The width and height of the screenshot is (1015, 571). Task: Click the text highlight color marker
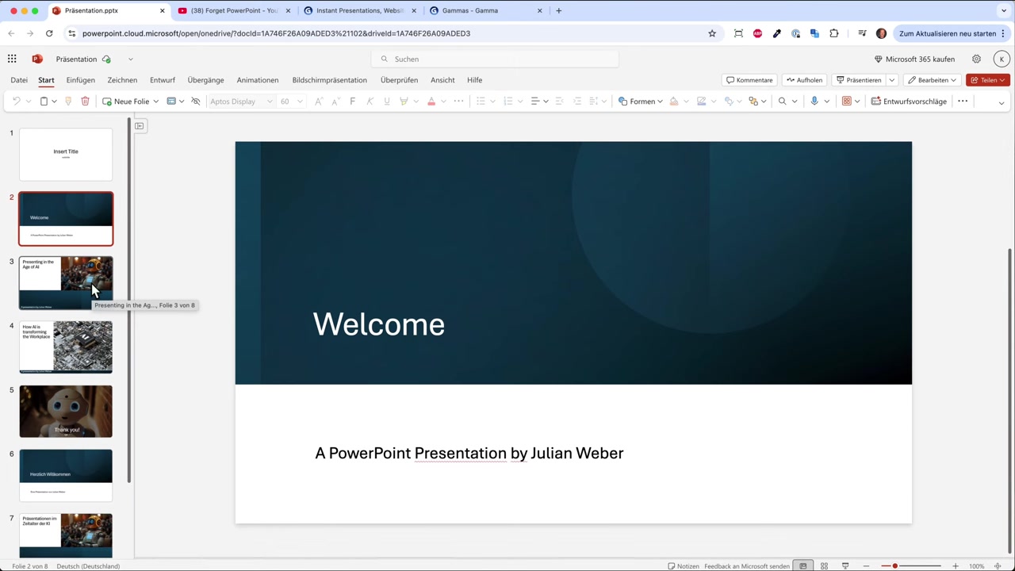(x=404, y=102)
